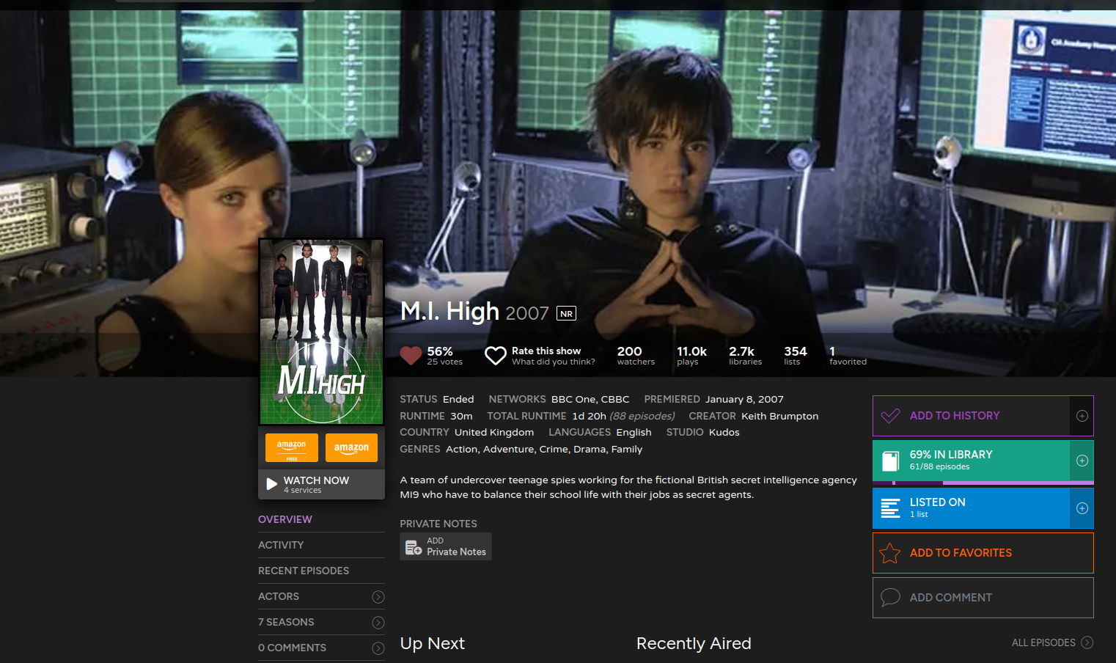Click the Watch Now play icon
This screenshot has width=1116, height=663.
[x=272, y=484]
